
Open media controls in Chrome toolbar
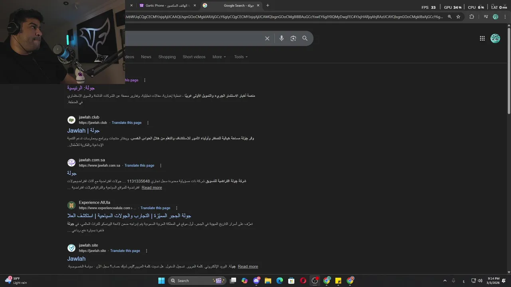coord(486,17)
